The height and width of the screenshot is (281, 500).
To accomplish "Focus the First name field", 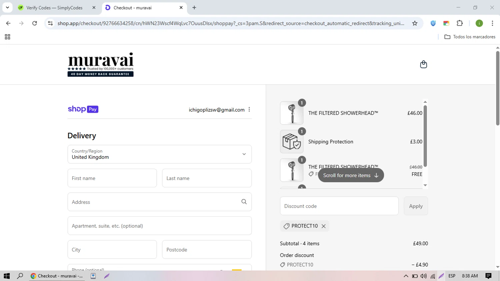I will (x=112, y=178).
